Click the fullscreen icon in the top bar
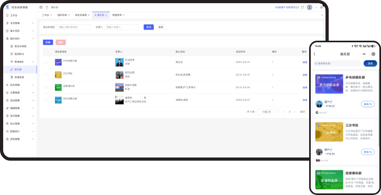This screenshot has height=195, width=381. coord(302,7)
